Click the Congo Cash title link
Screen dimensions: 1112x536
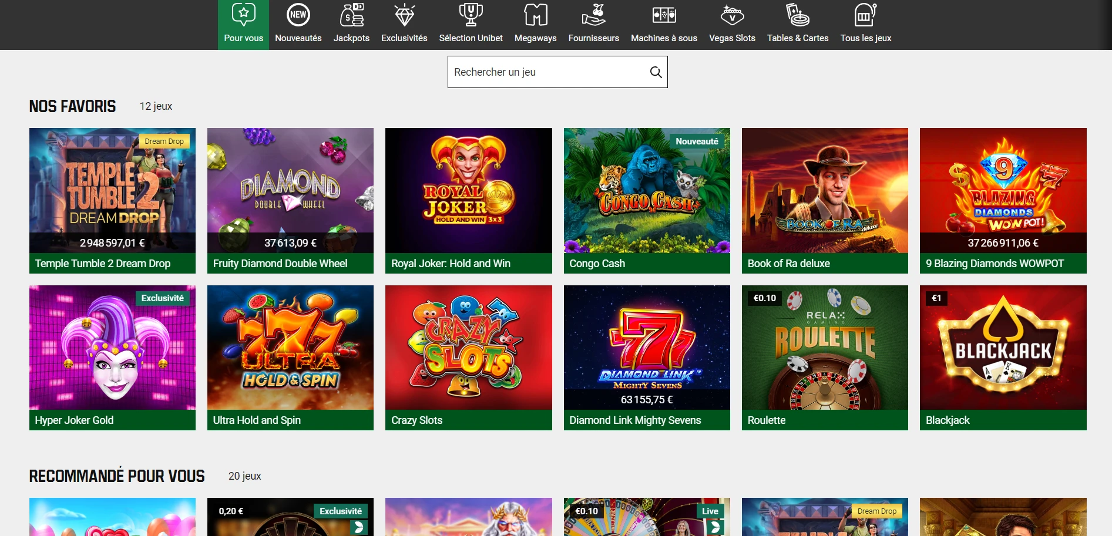pos(597,264)
